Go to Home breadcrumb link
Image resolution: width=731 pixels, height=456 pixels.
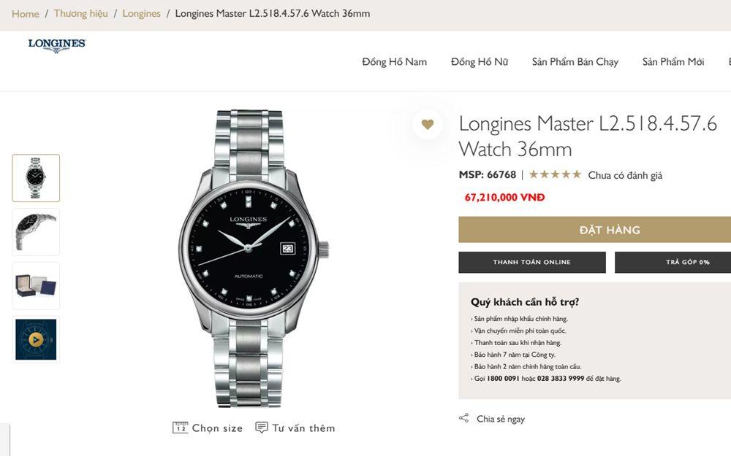pos(26,14)
